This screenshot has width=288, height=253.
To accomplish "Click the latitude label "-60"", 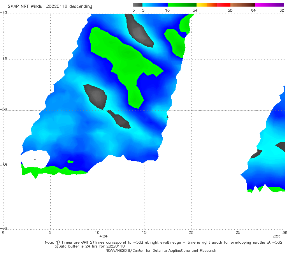I will click(x=4, y=228).
